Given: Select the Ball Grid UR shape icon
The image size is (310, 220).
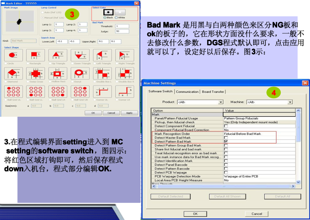Looking at the screenshot, I should [80, 91].
